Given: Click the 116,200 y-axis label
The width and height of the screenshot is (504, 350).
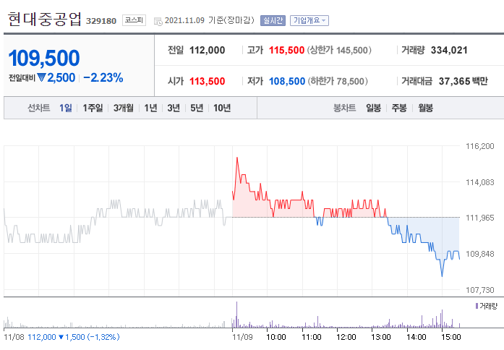Looking at the screenshot, I should pos(480,146).
